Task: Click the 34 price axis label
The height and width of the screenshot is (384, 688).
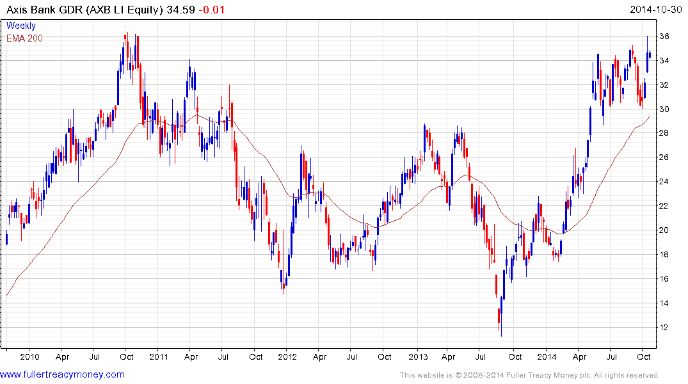Action: pos(664,61)
